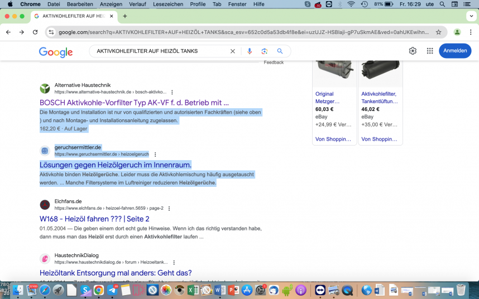479x299 pixels.
Task: Click the Anmelden button
Action: pos(455,51)
